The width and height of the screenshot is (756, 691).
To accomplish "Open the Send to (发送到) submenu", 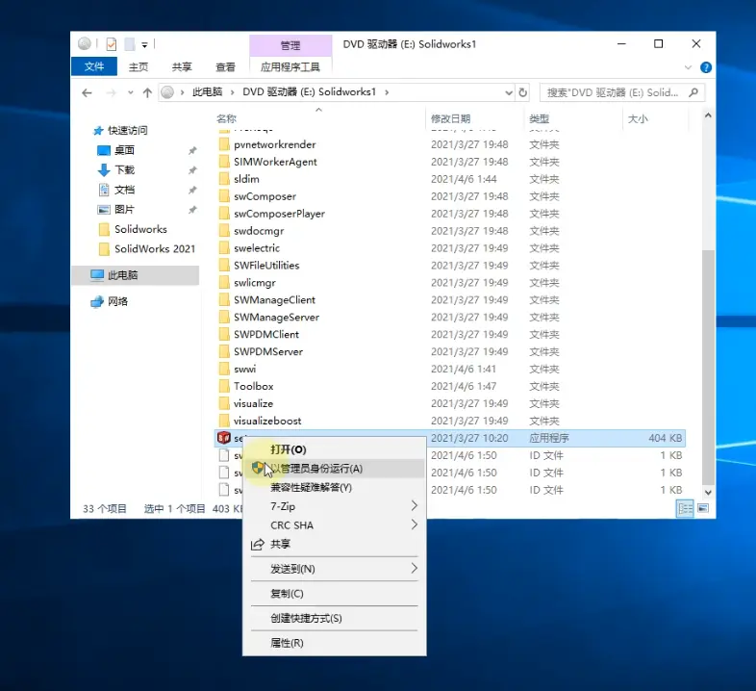I will [334, 569].
